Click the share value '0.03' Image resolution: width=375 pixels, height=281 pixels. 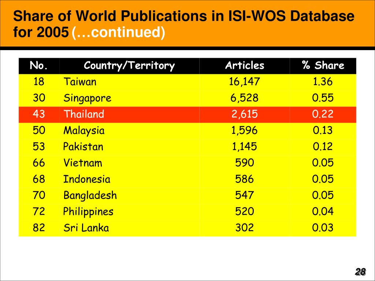[323, 228]
